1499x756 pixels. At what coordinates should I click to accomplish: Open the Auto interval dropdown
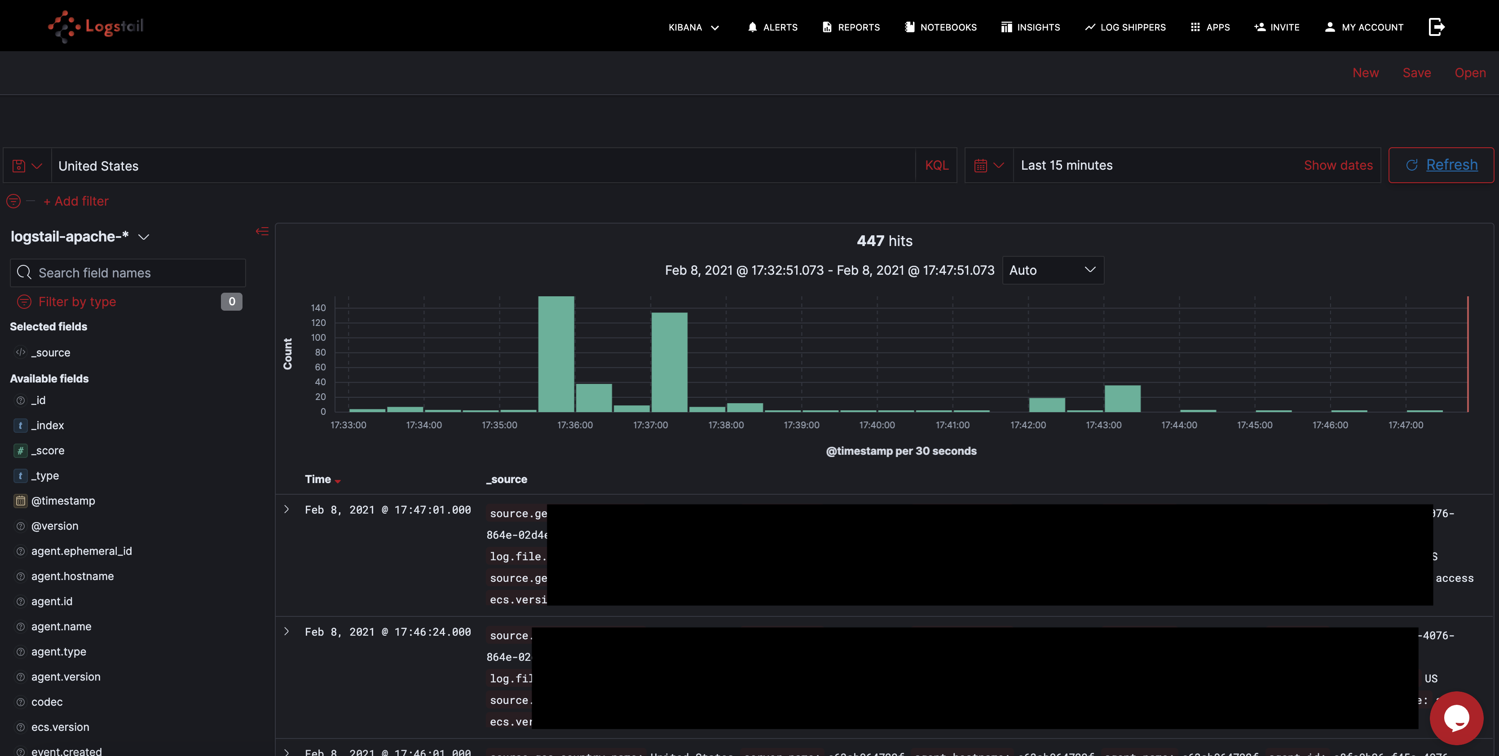pyautogui.click(x=1052, y=270)
